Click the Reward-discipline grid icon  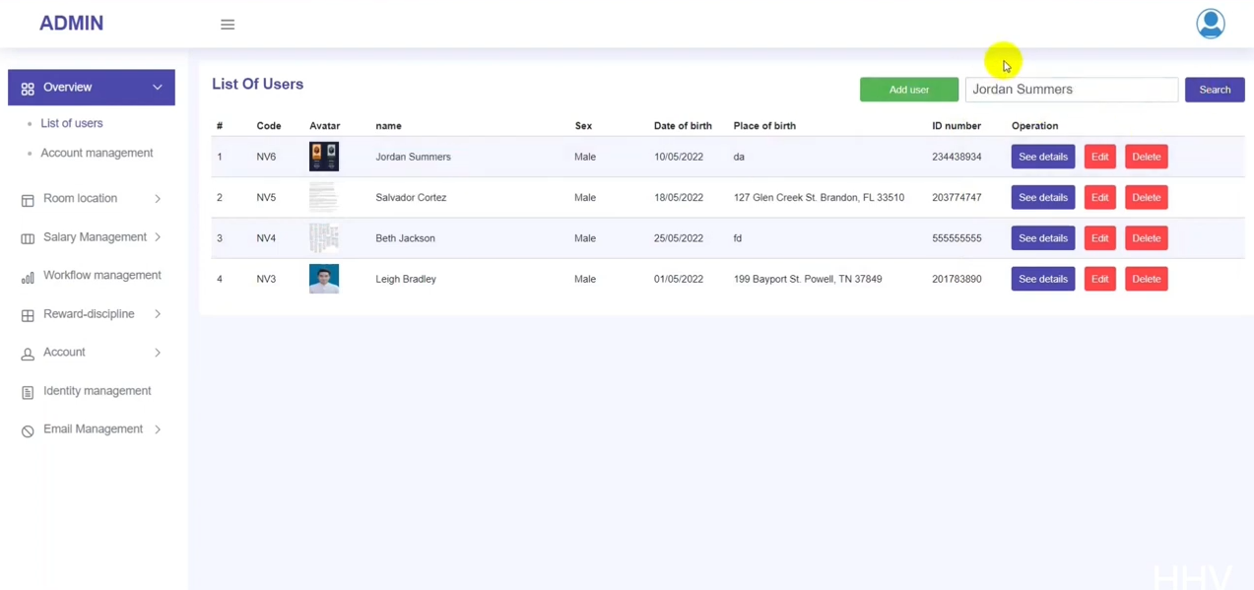28,315
